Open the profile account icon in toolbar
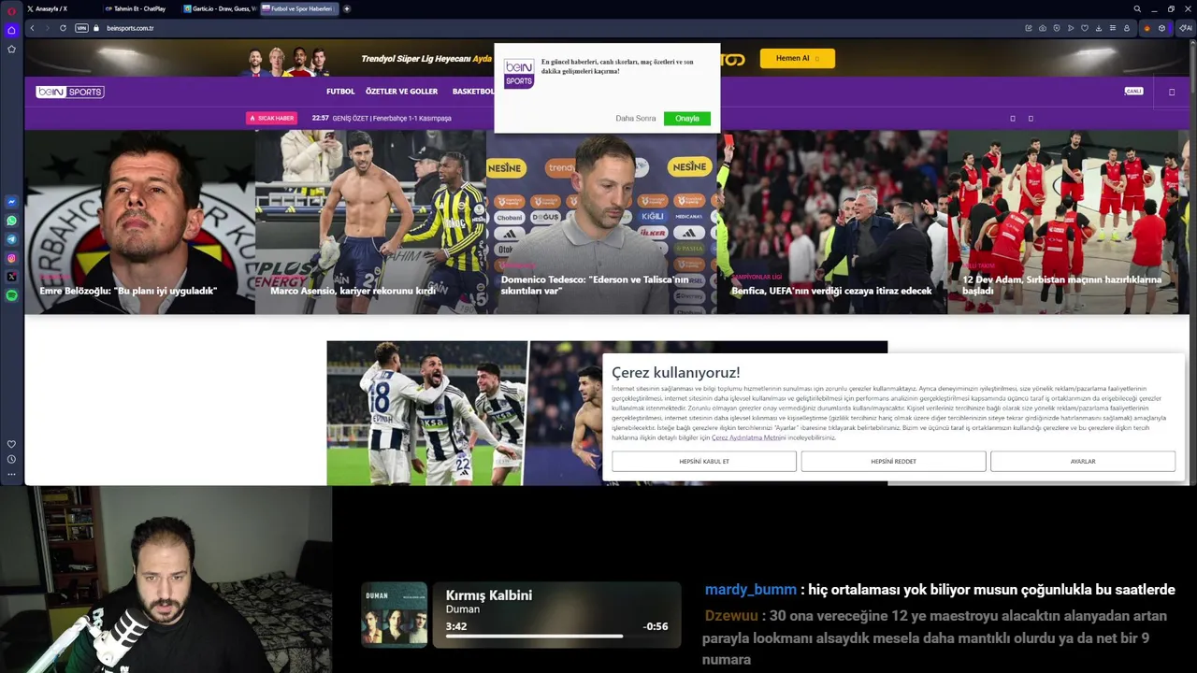Viewport: 1197px width, 673px height. 1127,28
